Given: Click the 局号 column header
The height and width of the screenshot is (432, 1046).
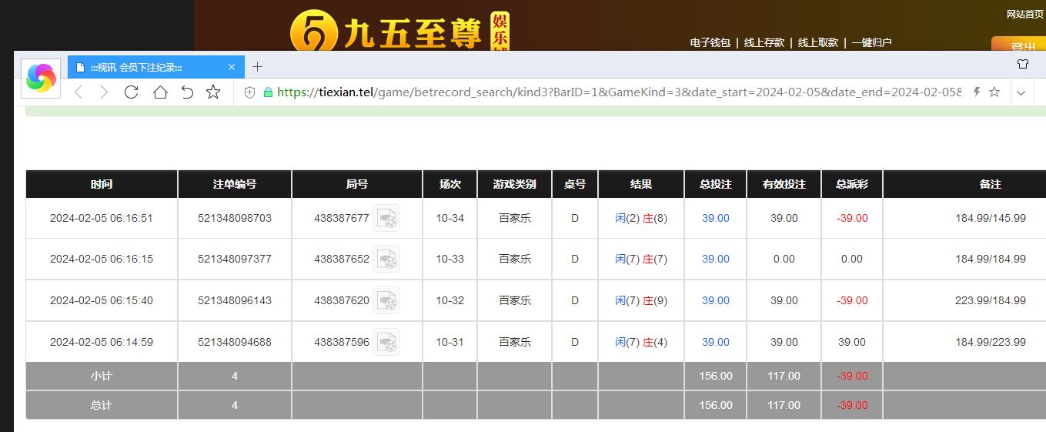Looking at the screenshot, I should (357, 184).
